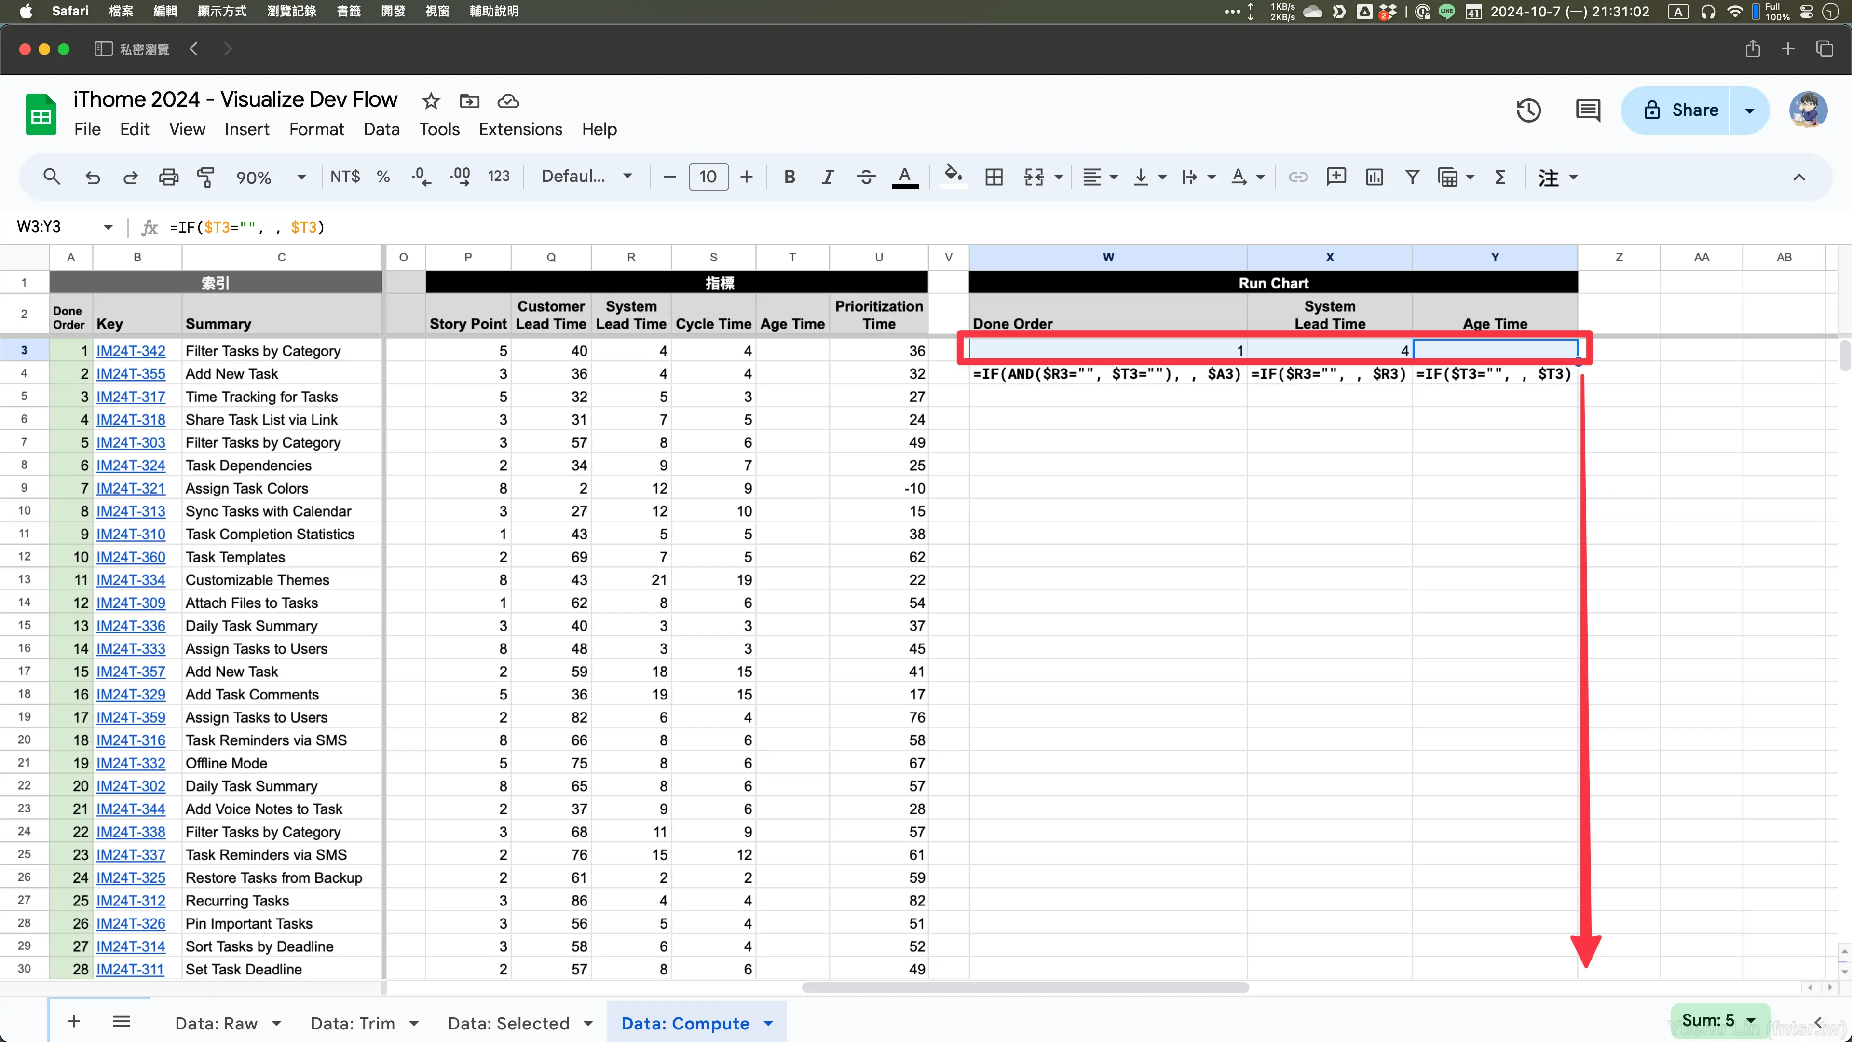Viewport: 1852px width, 1042px height.
Task: Open the name box W3:Y3 dropdown
Action: tap(108, 227)
